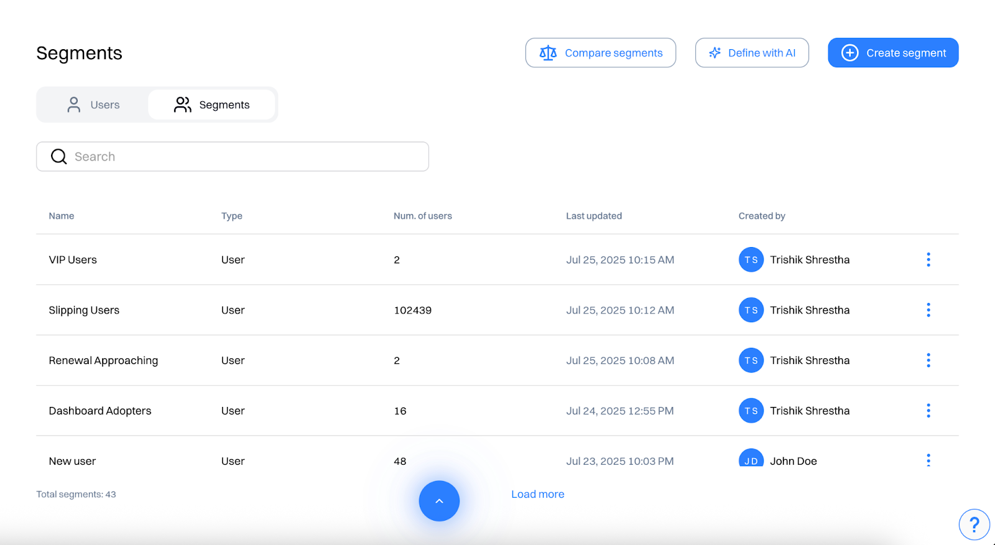The image size is (995, 545).
Task: Open three-dot menu for VIP Users
Action: coord(928,259)
